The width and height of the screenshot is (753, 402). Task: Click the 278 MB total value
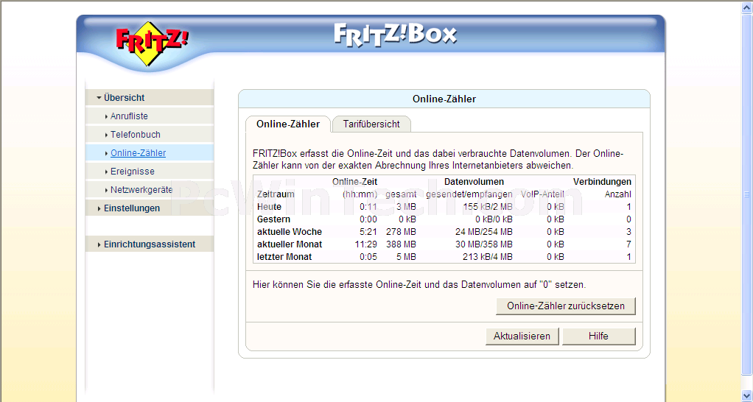click(x=401, y=232)
